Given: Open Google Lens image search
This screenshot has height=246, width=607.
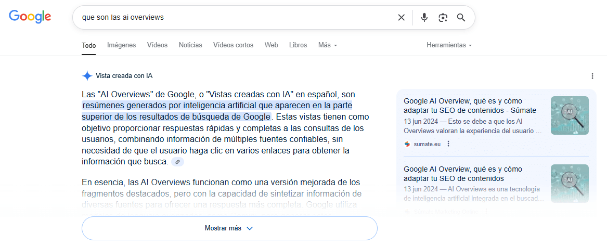Looking at the screenshot, I should coord(443,17).
